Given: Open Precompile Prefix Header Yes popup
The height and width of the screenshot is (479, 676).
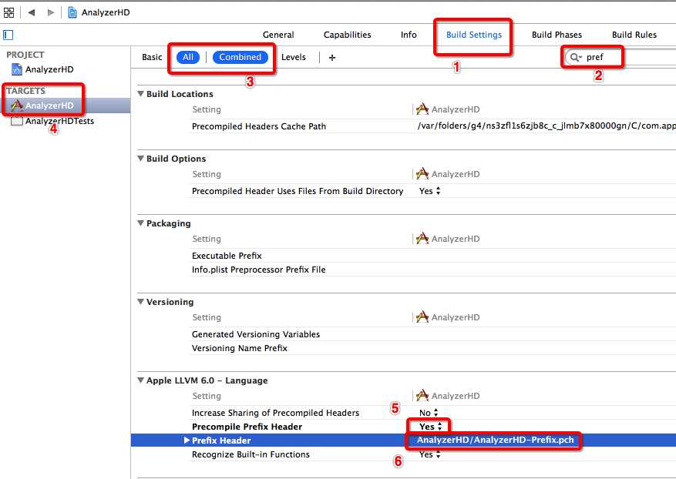Looking at the screenshot, I should (431, 427).
